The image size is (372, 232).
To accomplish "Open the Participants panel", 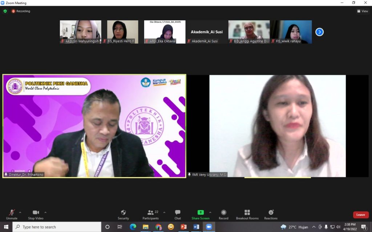I will point(150,215).
